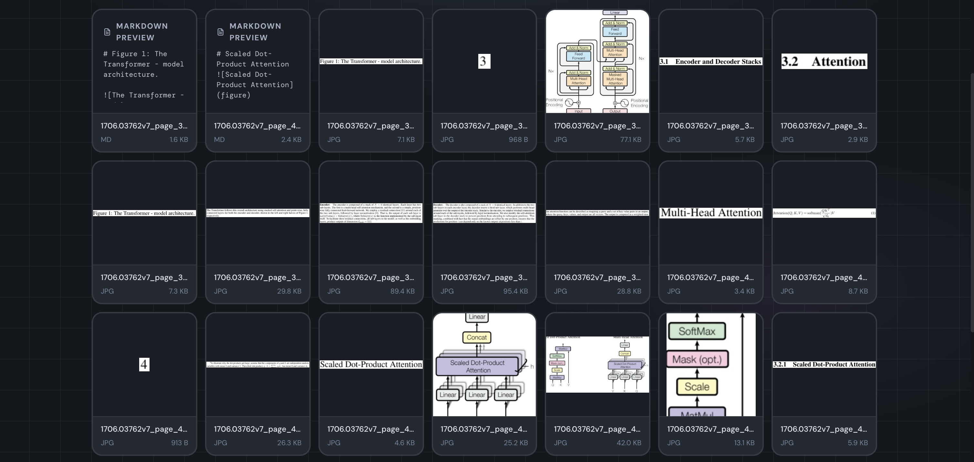
Task: Select the '3.2.1 Scaled Dot-Product Attention' heading thumbnail
Action: [824, 365]
